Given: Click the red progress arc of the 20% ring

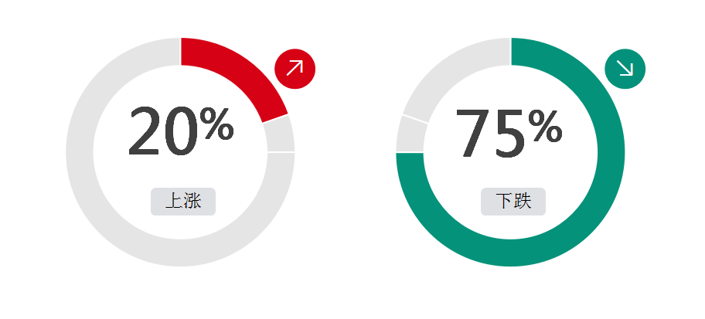Looking at the screenshot, I should 240,70.
